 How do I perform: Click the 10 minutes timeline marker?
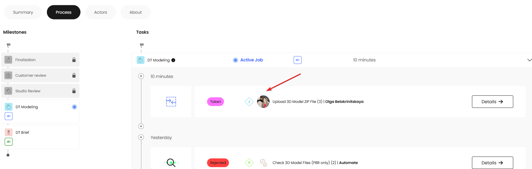(141, 76)
